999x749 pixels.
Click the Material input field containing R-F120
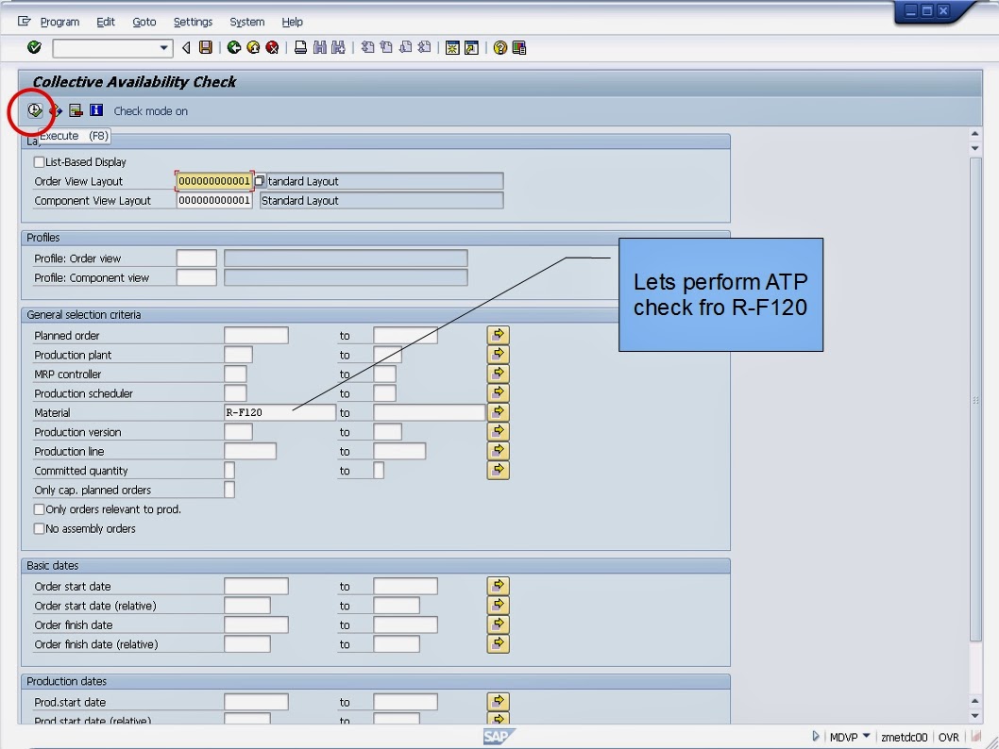click(x=279, y=412)
